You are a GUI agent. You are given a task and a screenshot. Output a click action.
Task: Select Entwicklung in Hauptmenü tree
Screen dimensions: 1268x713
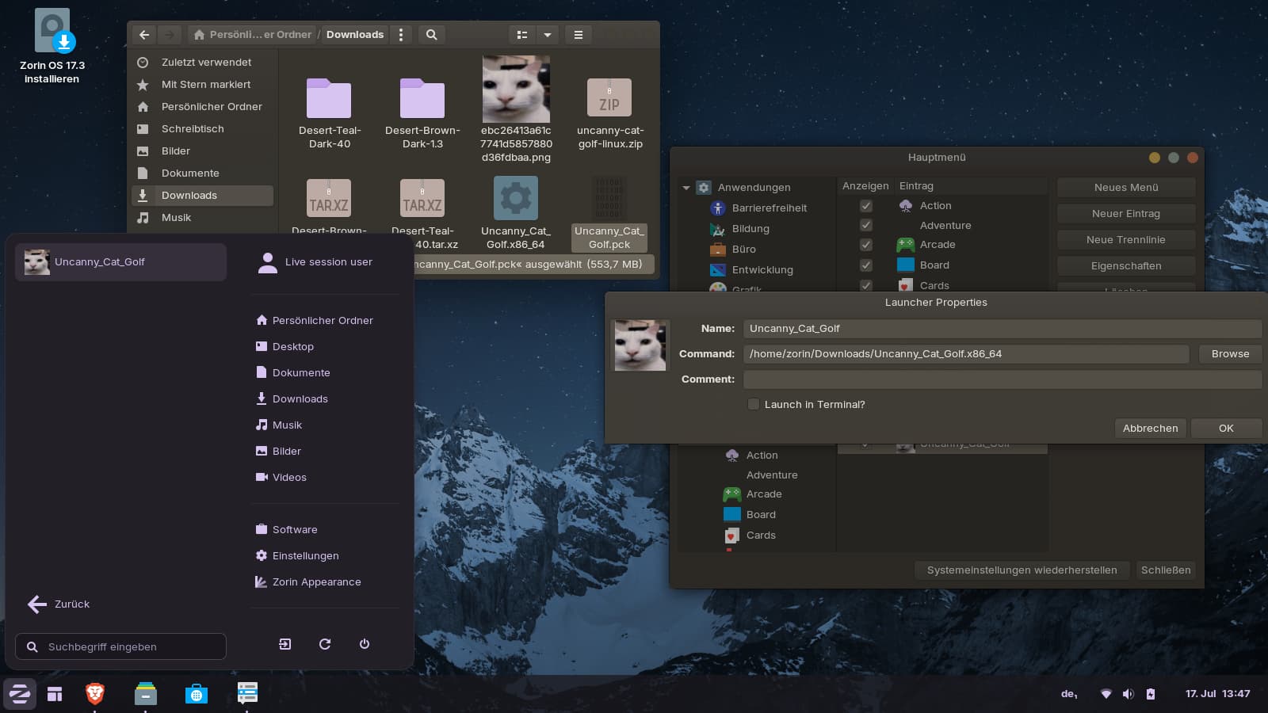coord(751,270)
